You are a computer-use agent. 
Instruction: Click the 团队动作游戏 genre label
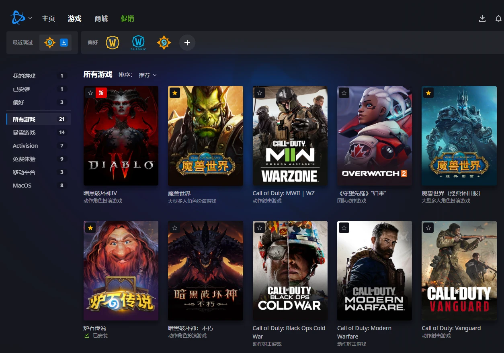point(352,201)
